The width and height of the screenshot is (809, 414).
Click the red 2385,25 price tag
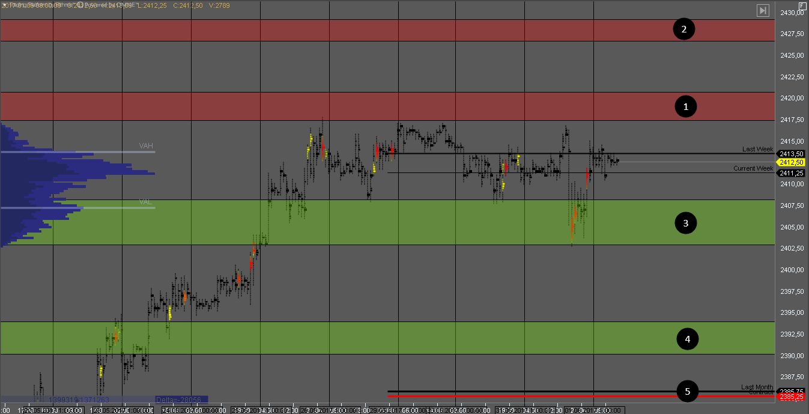tap(791, 397)
